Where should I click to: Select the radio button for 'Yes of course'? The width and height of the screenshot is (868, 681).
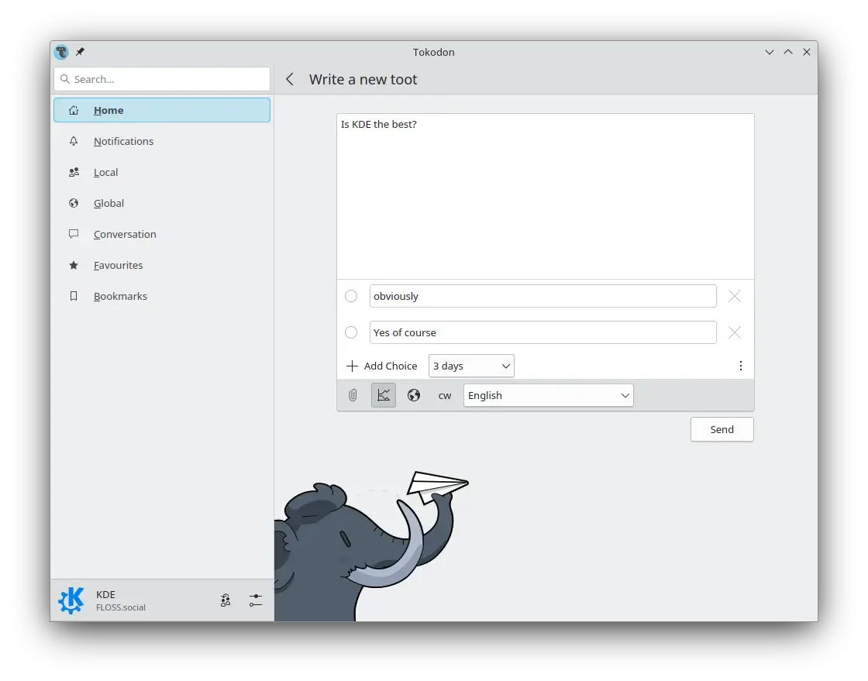coord(351,332)
